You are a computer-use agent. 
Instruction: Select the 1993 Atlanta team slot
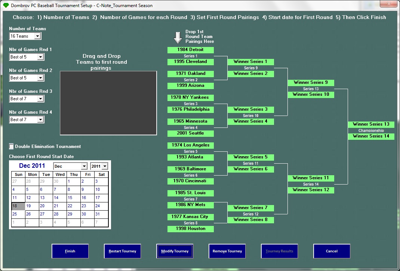191,157
